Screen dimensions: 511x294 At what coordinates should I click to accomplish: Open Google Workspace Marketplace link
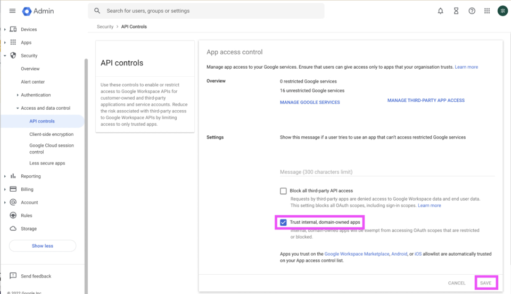click(357, 254)
